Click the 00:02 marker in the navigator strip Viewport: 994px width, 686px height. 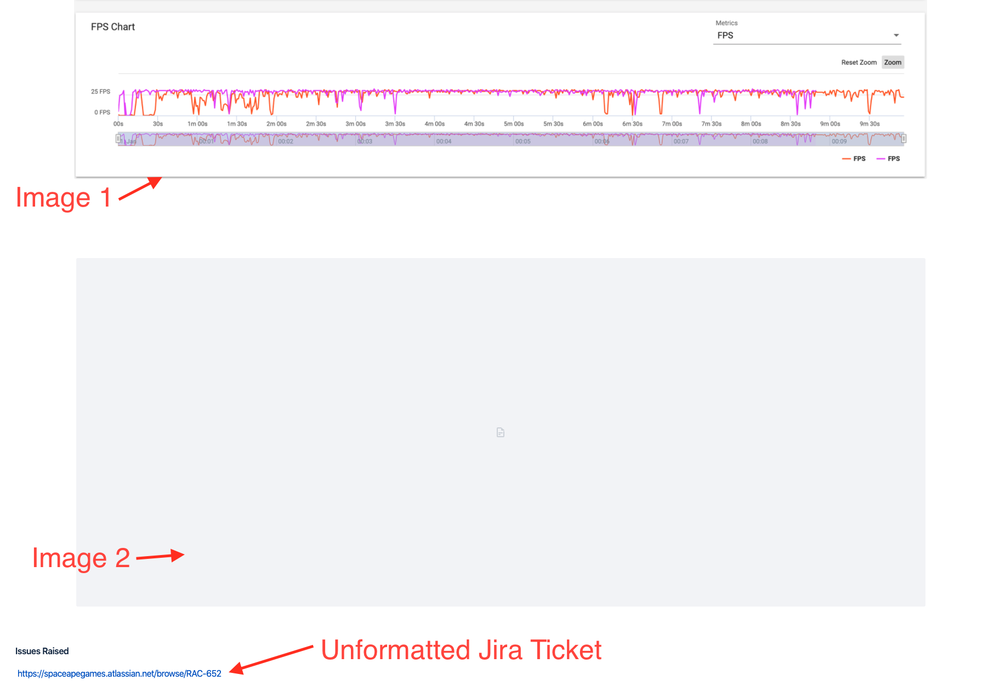click(x=286, y=141)
